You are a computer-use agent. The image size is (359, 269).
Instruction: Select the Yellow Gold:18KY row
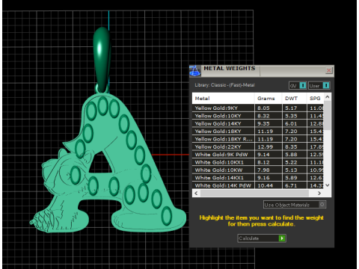[258, 132]
